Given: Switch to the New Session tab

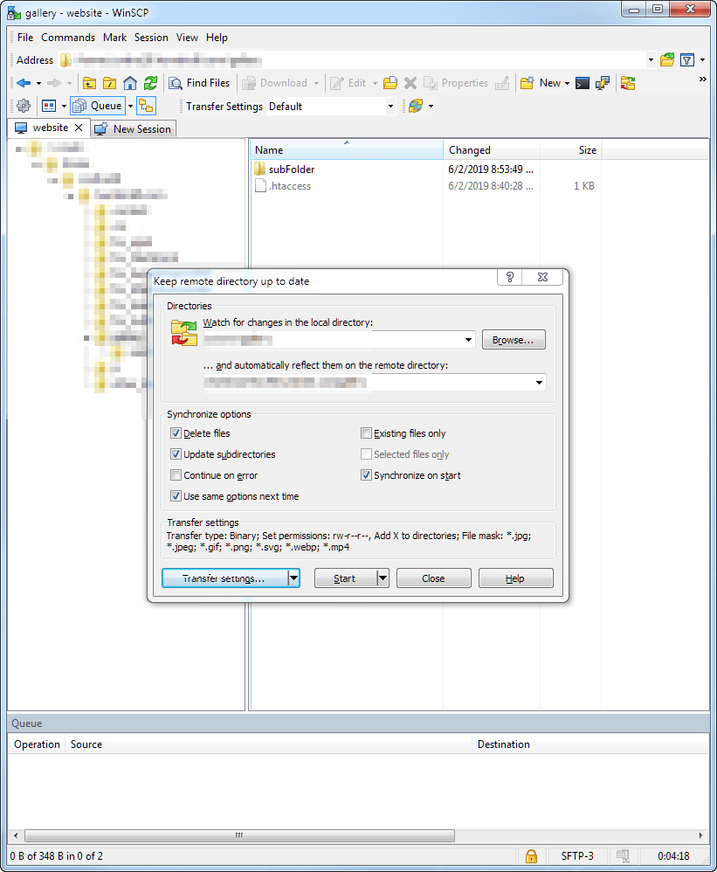Looking at the screenshot, I should 134,128.
